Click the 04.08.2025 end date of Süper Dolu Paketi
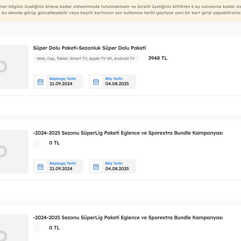 [117, 84]
